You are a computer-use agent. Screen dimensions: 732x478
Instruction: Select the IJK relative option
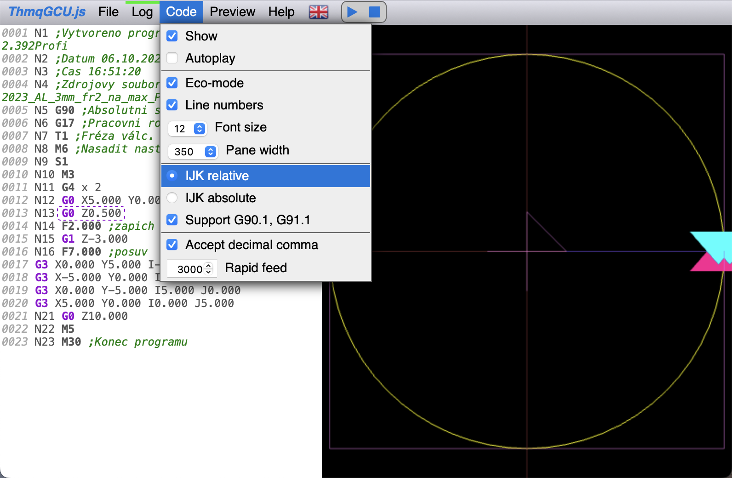[172, 176]
